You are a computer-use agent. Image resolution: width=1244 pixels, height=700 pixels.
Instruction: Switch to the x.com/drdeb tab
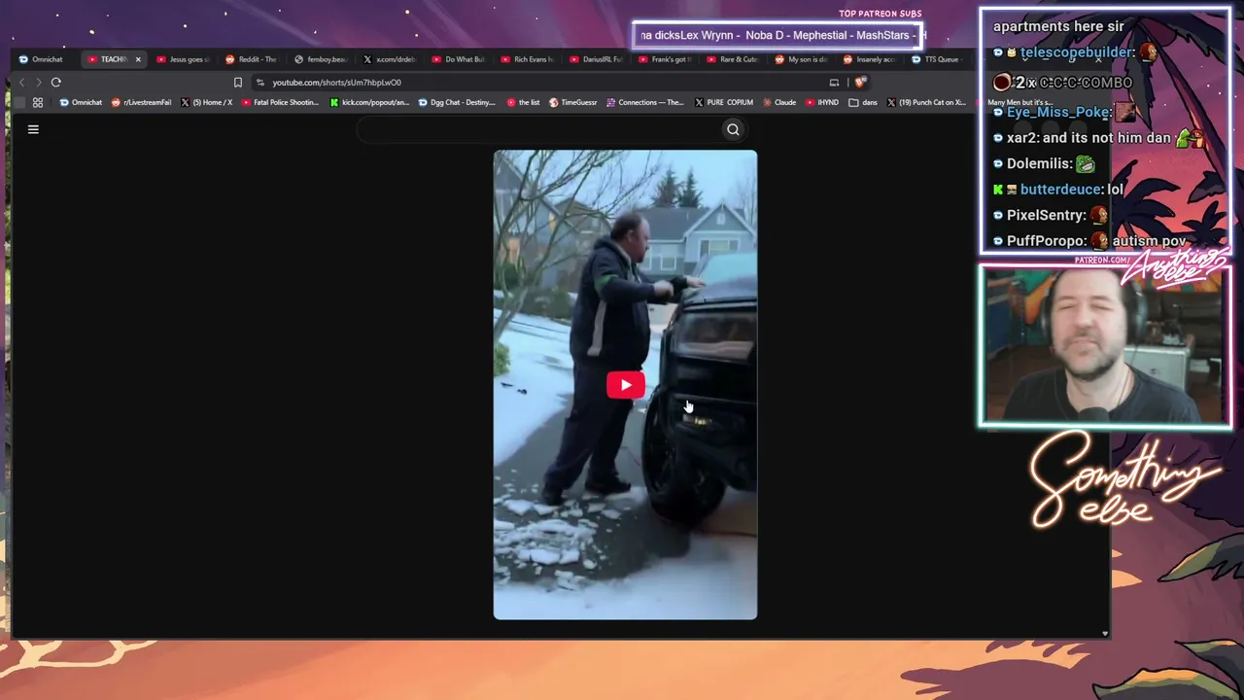pos(390,59)
